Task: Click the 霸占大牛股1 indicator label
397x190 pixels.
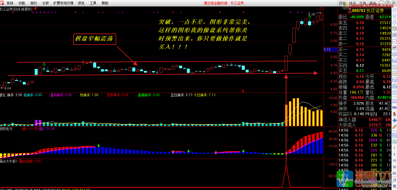Action: [x=9, y=161]
